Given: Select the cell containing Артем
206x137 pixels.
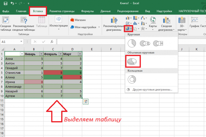Looking at the screenshot, I should (15, 96).
